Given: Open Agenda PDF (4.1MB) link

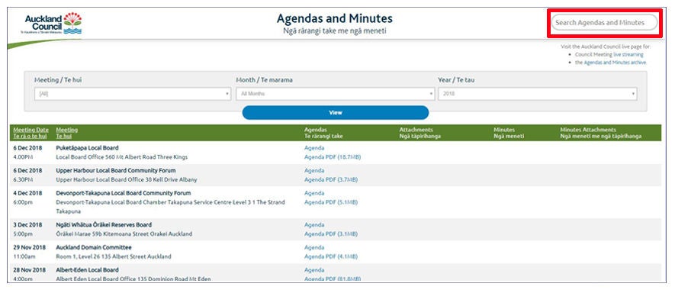Looking at the screenshot, I should [x=330, y=257].
